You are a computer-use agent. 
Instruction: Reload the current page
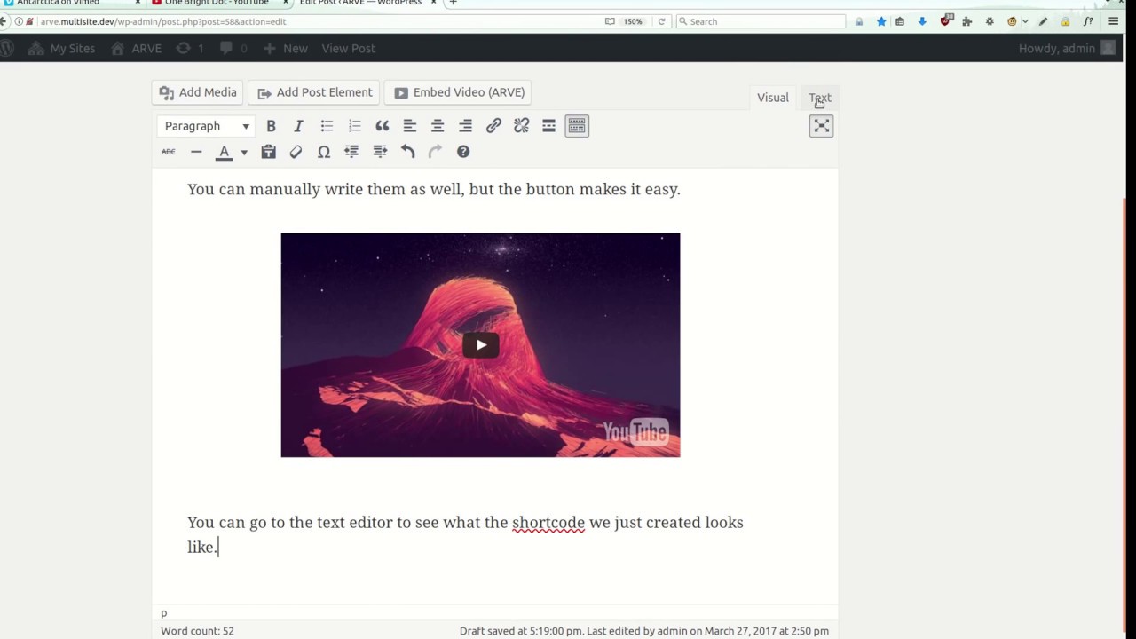click(661, 21)
